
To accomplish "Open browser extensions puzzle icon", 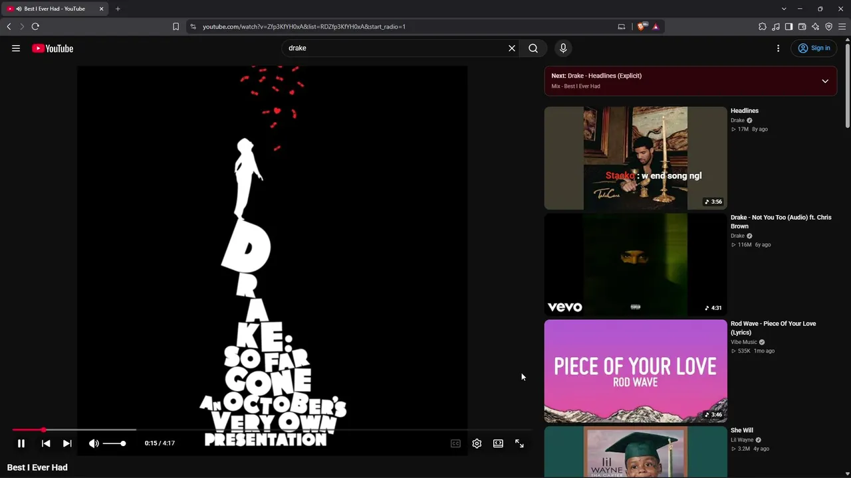I will coord(763,27).
